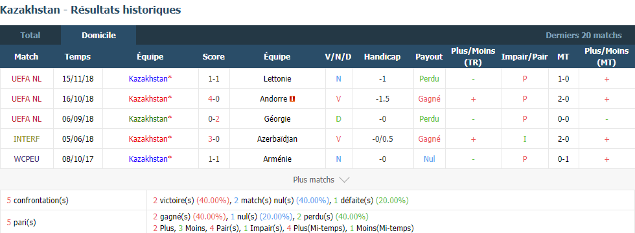
Task: Expand more matches with the chevron arrow
Action: point(344,180)
